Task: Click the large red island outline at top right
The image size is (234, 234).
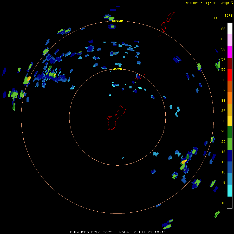Action: pos(170,17)
